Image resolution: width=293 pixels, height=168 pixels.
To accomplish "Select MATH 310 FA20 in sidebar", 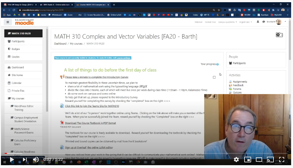I will [23, 33].
